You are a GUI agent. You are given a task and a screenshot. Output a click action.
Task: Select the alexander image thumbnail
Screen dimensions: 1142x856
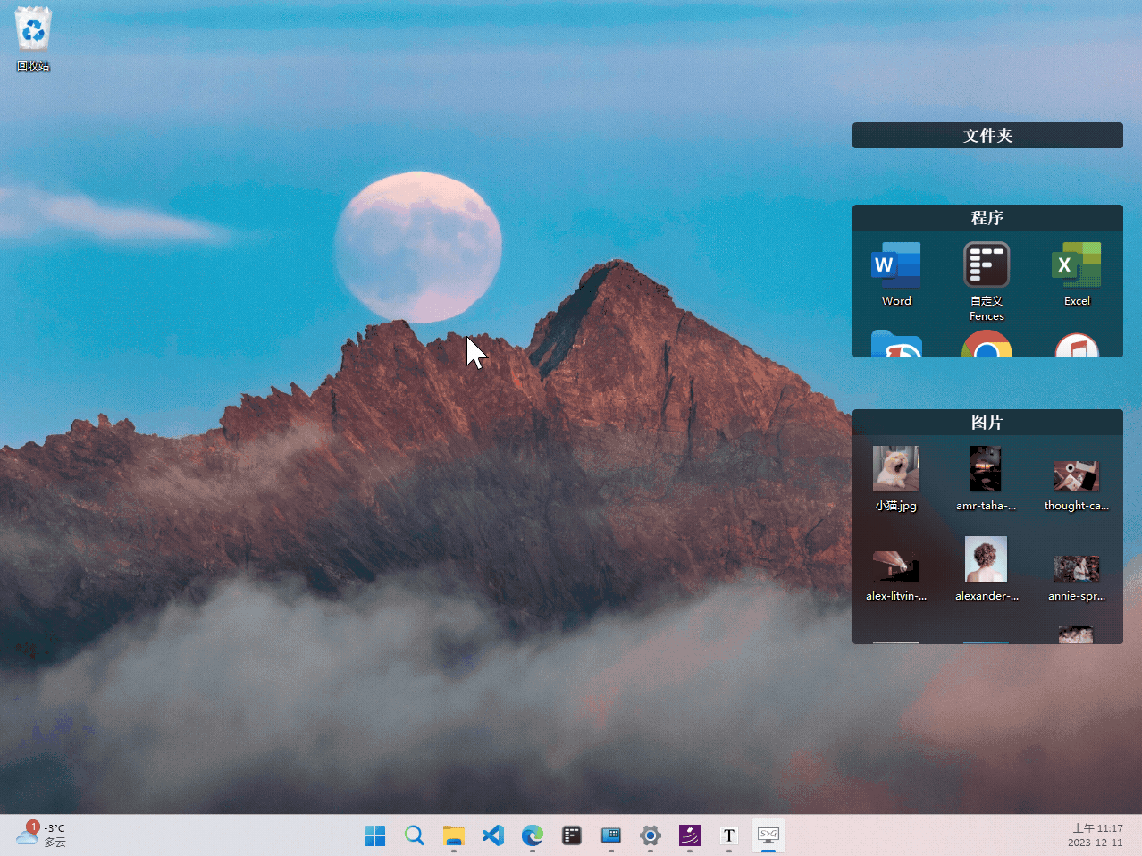click(986, 559)
